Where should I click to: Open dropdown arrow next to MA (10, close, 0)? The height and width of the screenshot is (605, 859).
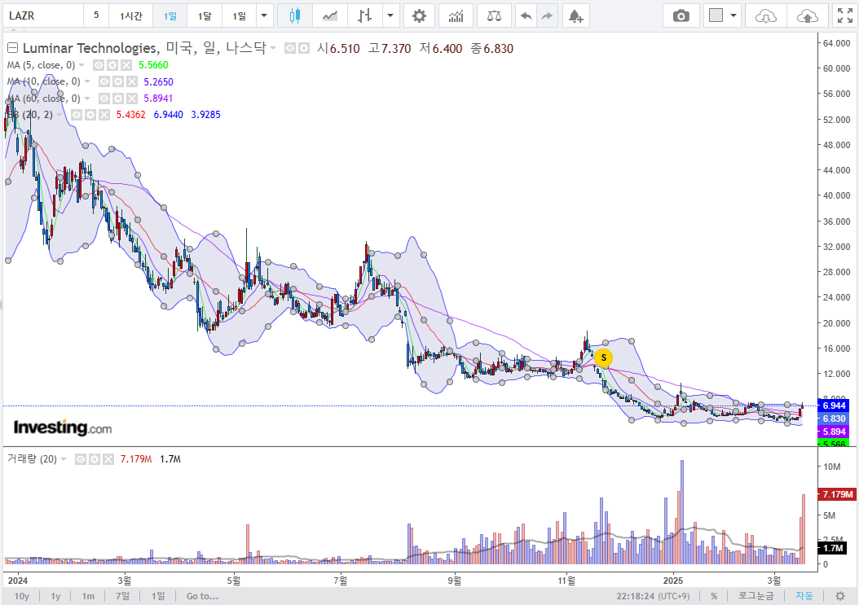click(x=87, y=81)
